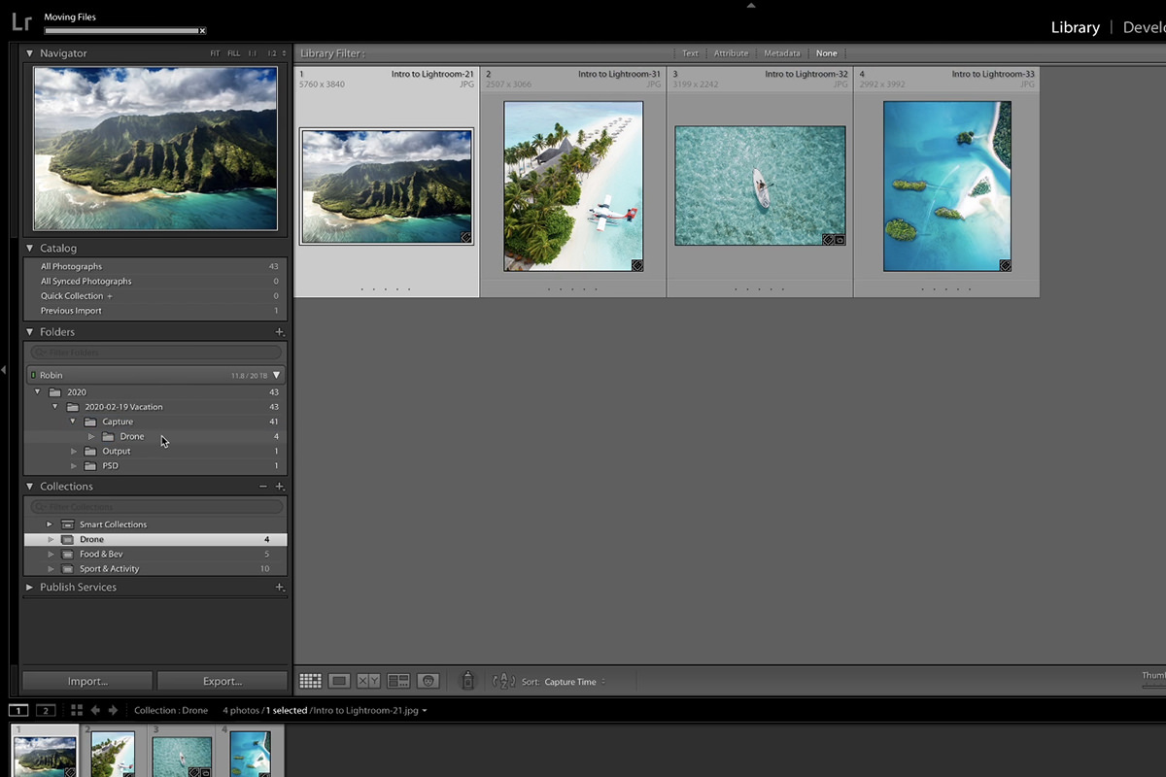Viewport: 1166px width, 777px height.
Task: Toggle sort direction A-Z icon
Action: point(503,682)
